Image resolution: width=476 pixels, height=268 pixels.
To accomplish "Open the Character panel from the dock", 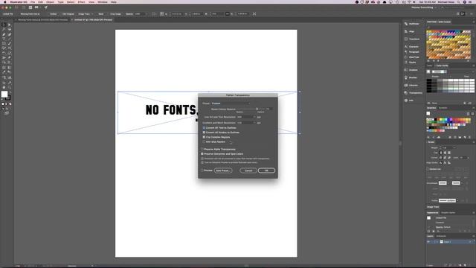I will pyautogui.click(x=411, y=46).
